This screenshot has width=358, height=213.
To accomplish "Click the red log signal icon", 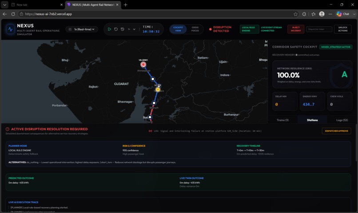I will pos(150,131).
